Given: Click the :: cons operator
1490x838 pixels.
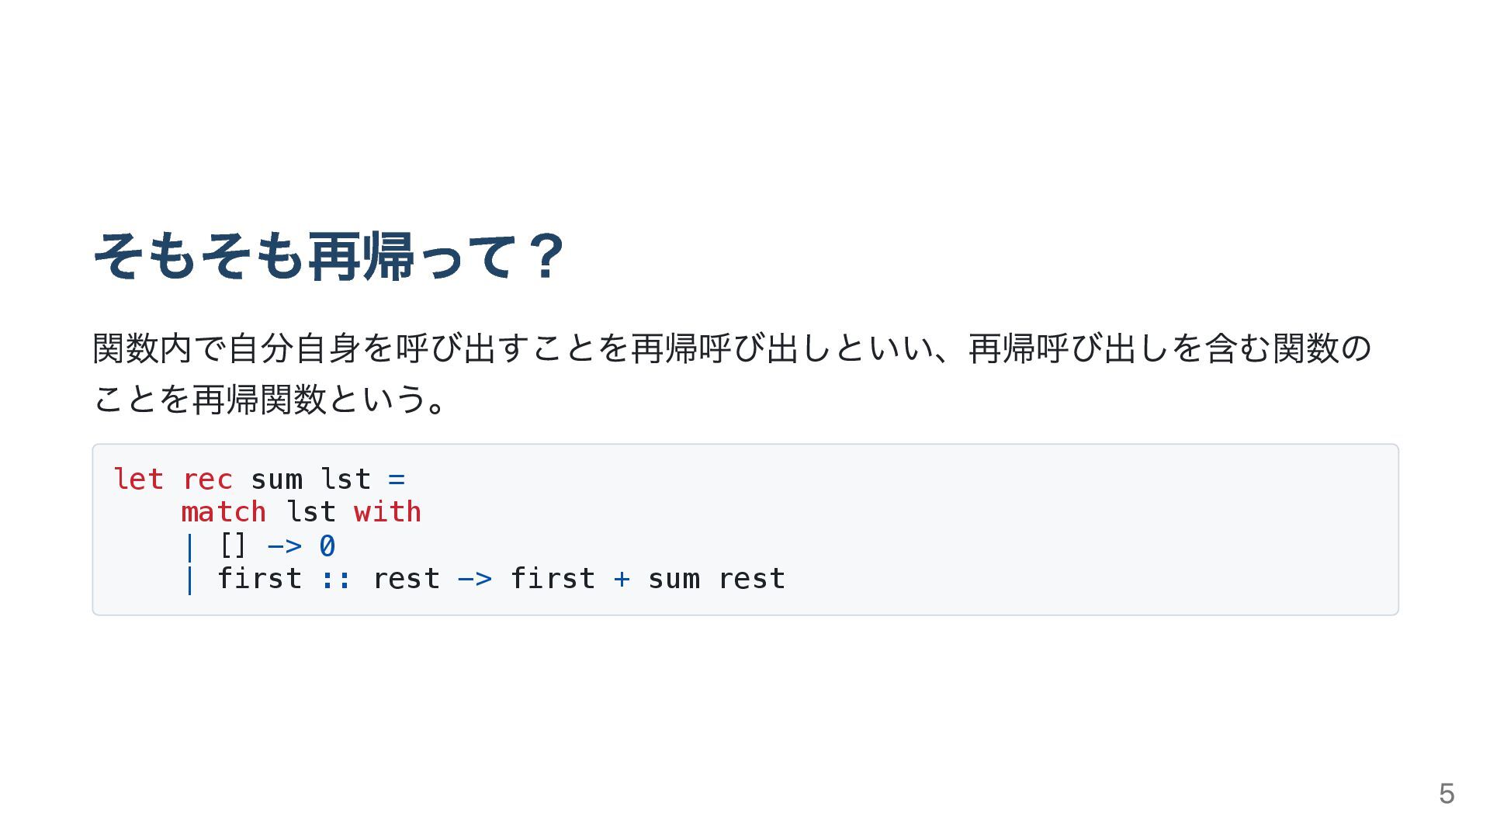Looking at the screenshot, I should pos(336,580).
